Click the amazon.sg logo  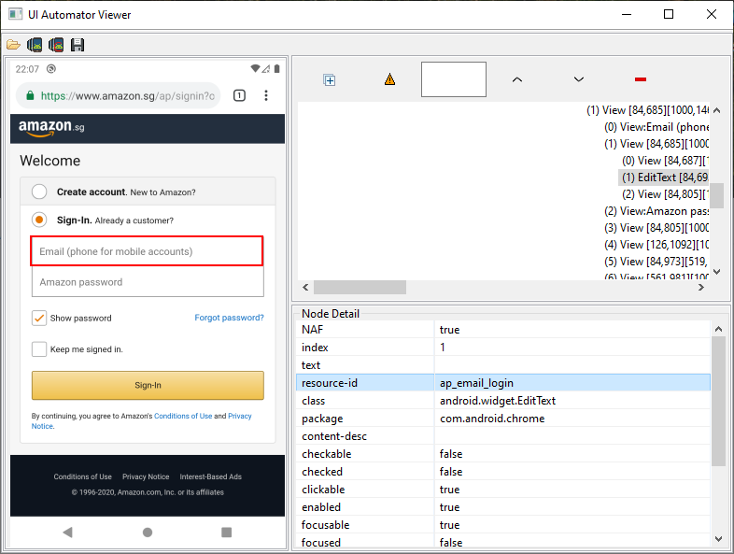click(x=51, y=127)
